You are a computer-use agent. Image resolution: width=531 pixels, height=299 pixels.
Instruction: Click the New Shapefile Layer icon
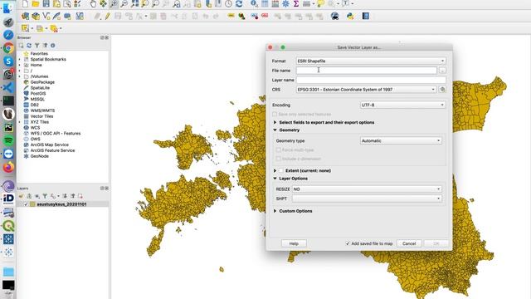click(46, 16)
